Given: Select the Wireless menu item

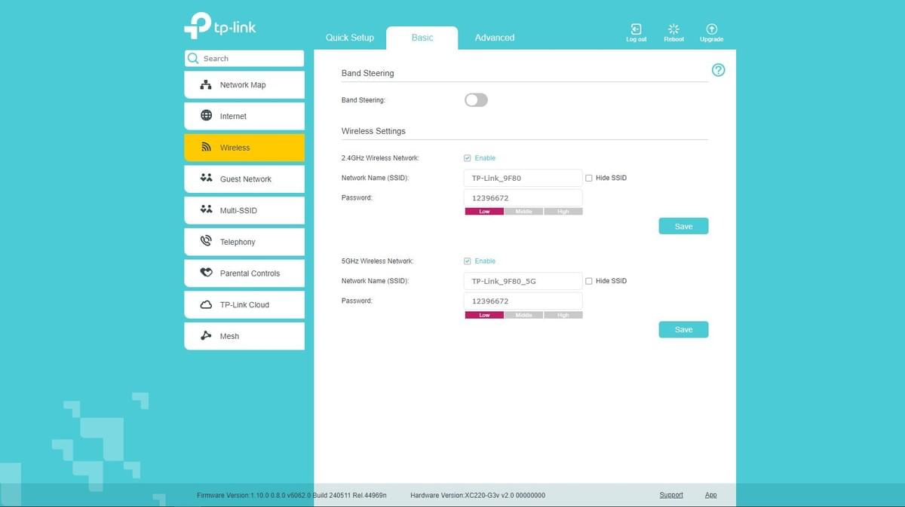Looking at the screenshot, I should point(244,148).
